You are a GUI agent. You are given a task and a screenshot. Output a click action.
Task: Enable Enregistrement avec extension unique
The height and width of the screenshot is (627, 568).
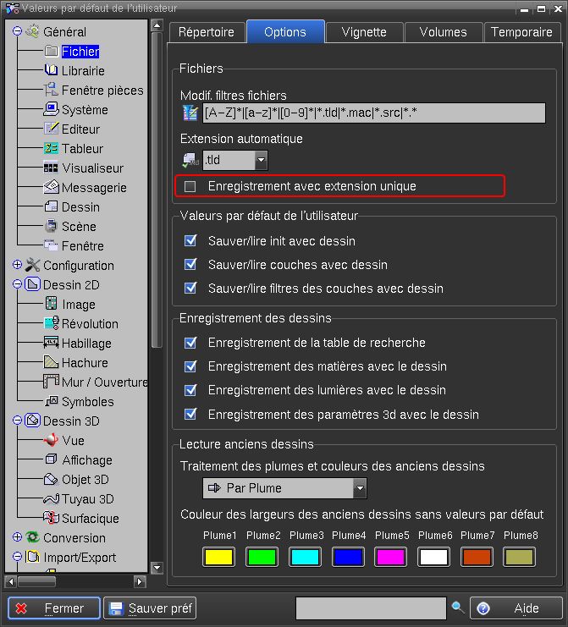click(x=190, y=186)
